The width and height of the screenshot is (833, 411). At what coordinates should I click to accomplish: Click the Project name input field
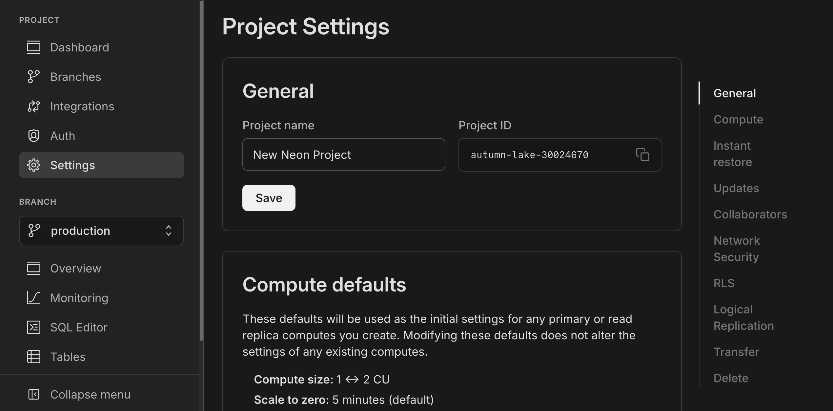(x=343, y=155)
